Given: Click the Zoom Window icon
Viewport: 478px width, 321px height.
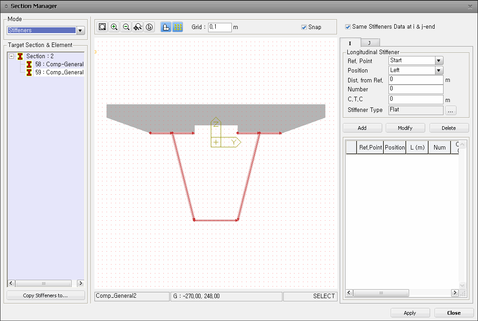Looking at the screenshot, I should coord(102,27).
